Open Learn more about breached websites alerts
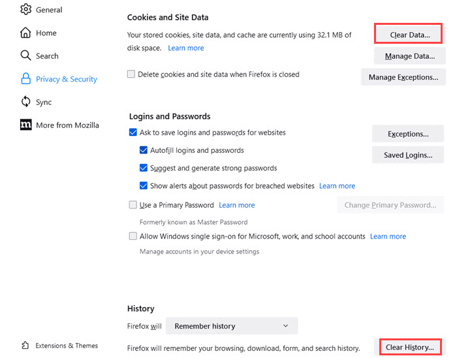The width and height of the screenshot is (470, 358). point(337,186)
